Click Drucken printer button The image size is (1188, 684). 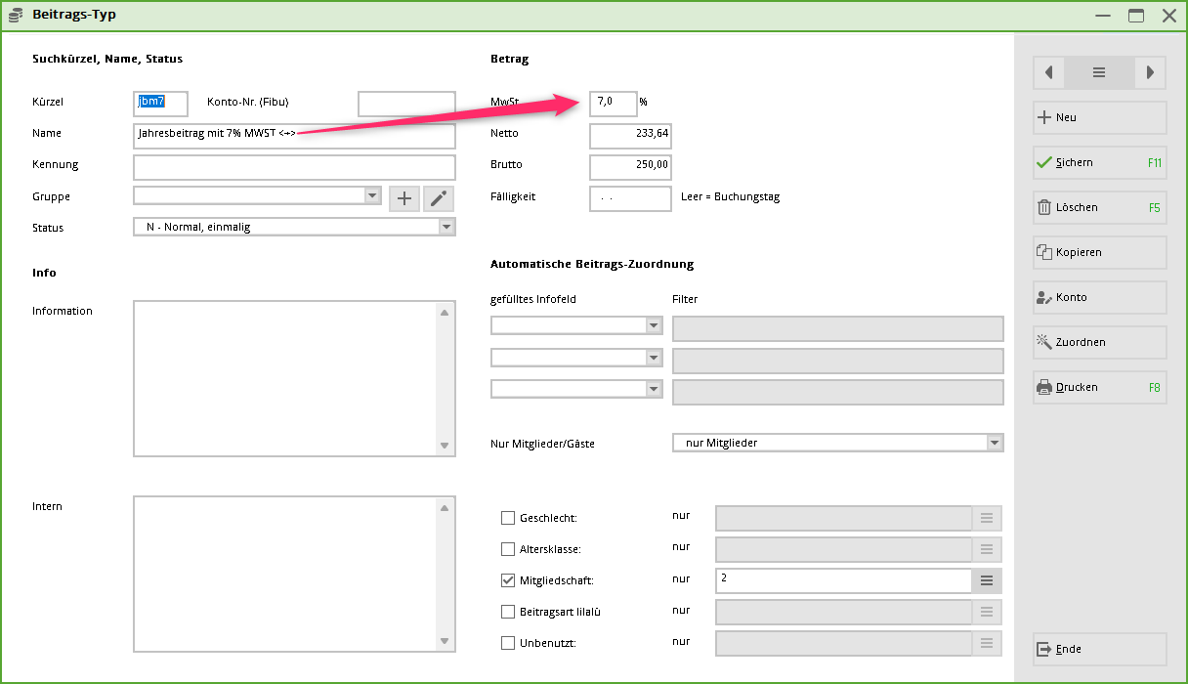(1099, 387)
